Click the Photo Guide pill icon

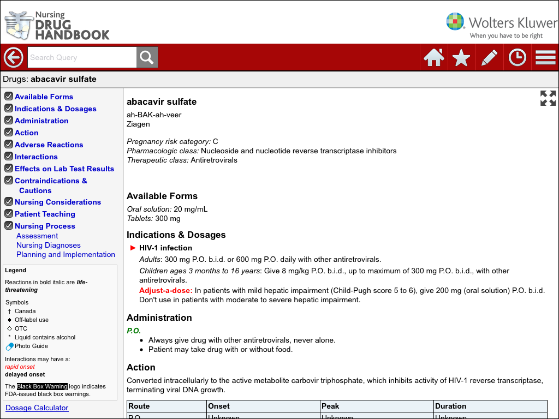click(x=9, y=346)
